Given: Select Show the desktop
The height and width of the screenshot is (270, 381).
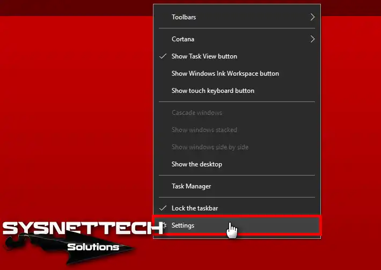Looking at the screenshot, I should pyautogui.click(x=237, y=164).
